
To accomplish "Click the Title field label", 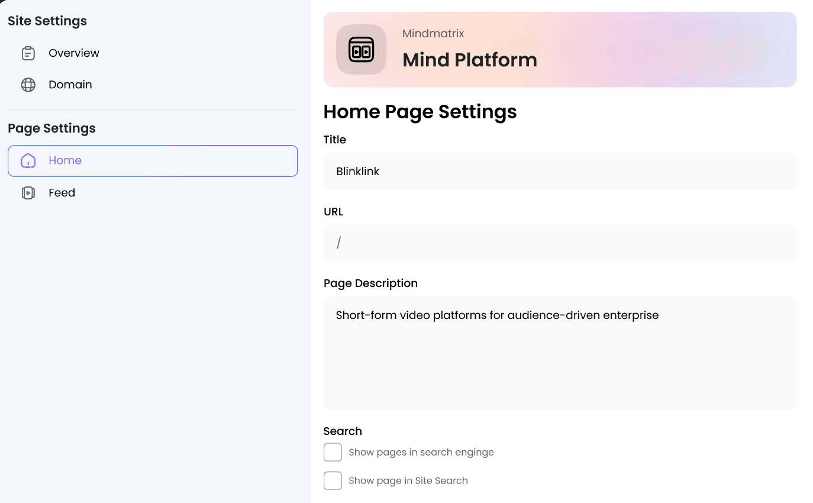I will 335,140.
